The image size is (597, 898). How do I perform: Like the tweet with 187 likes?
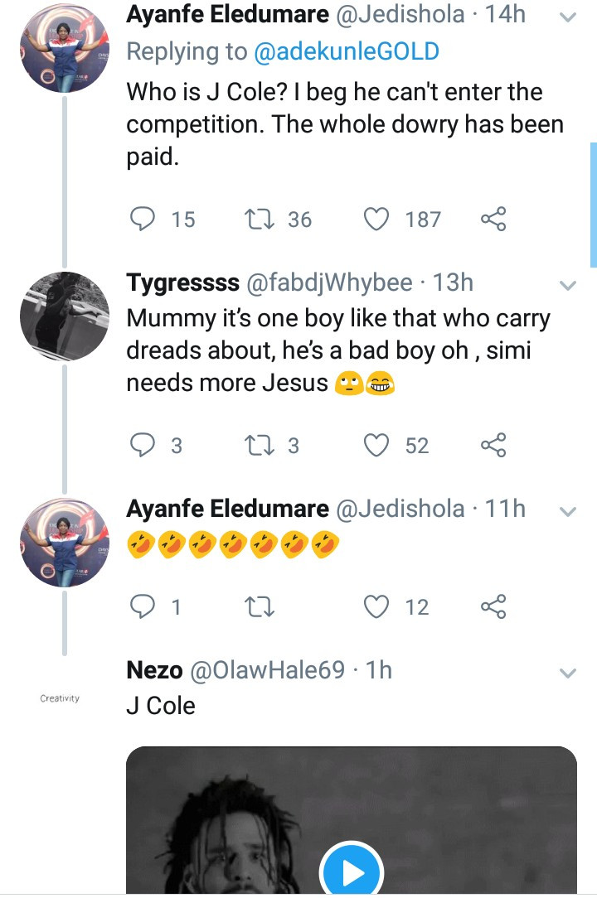tap(377, 219)
